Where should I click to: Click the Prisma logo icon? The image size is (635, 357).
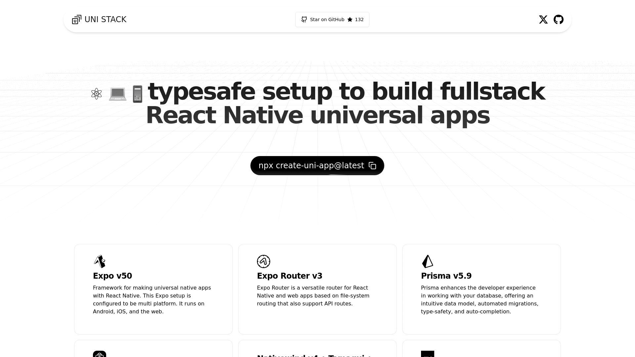point(427,261)
